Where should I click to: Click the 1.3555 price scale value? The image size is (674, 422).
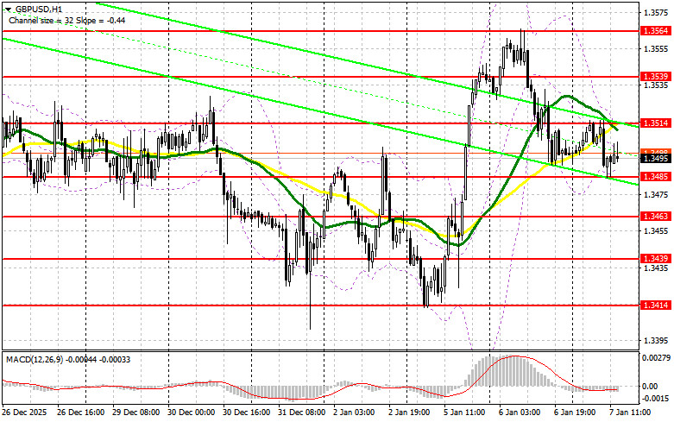pyautogui.click(x=656, y=49)
